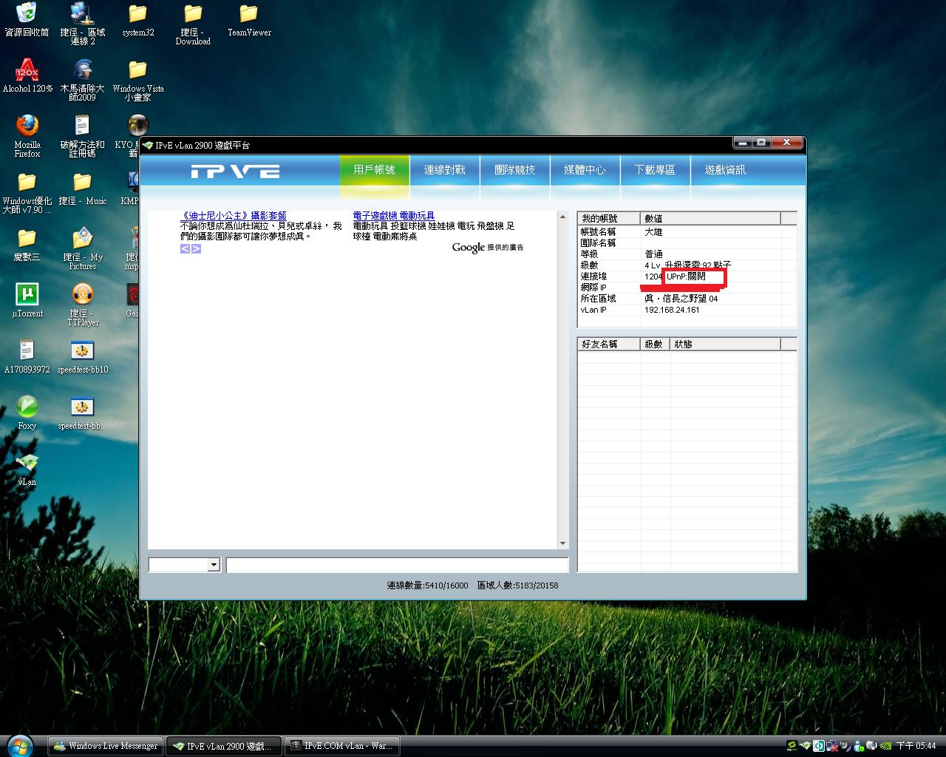The height and width of the screenshot is (757, 946).
Task: Open the 魔獸三 folder icon
Action: tap(27, 245)
